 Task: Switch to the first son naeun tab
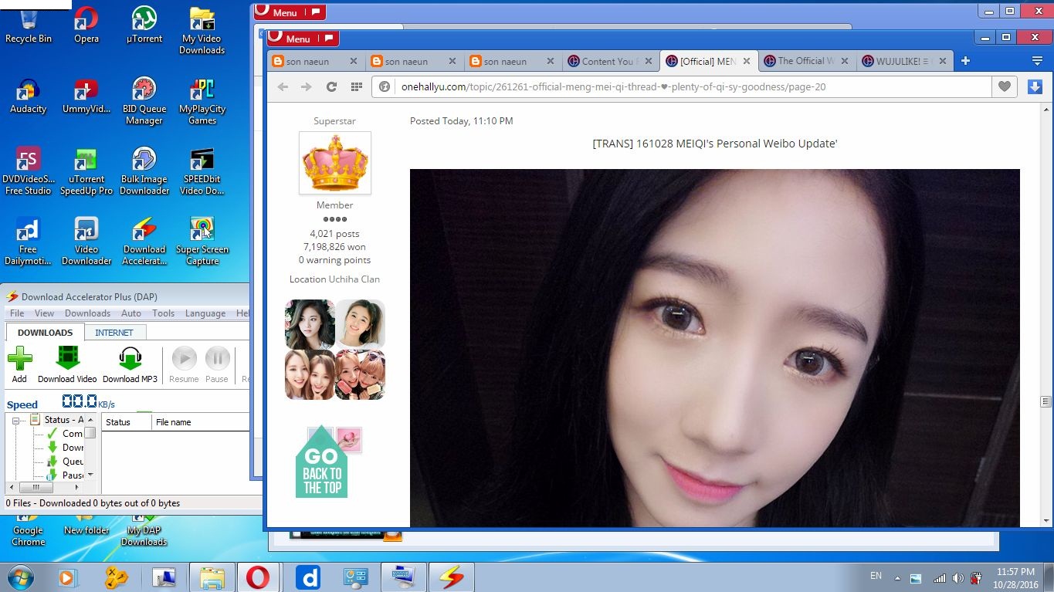(307, 62)
